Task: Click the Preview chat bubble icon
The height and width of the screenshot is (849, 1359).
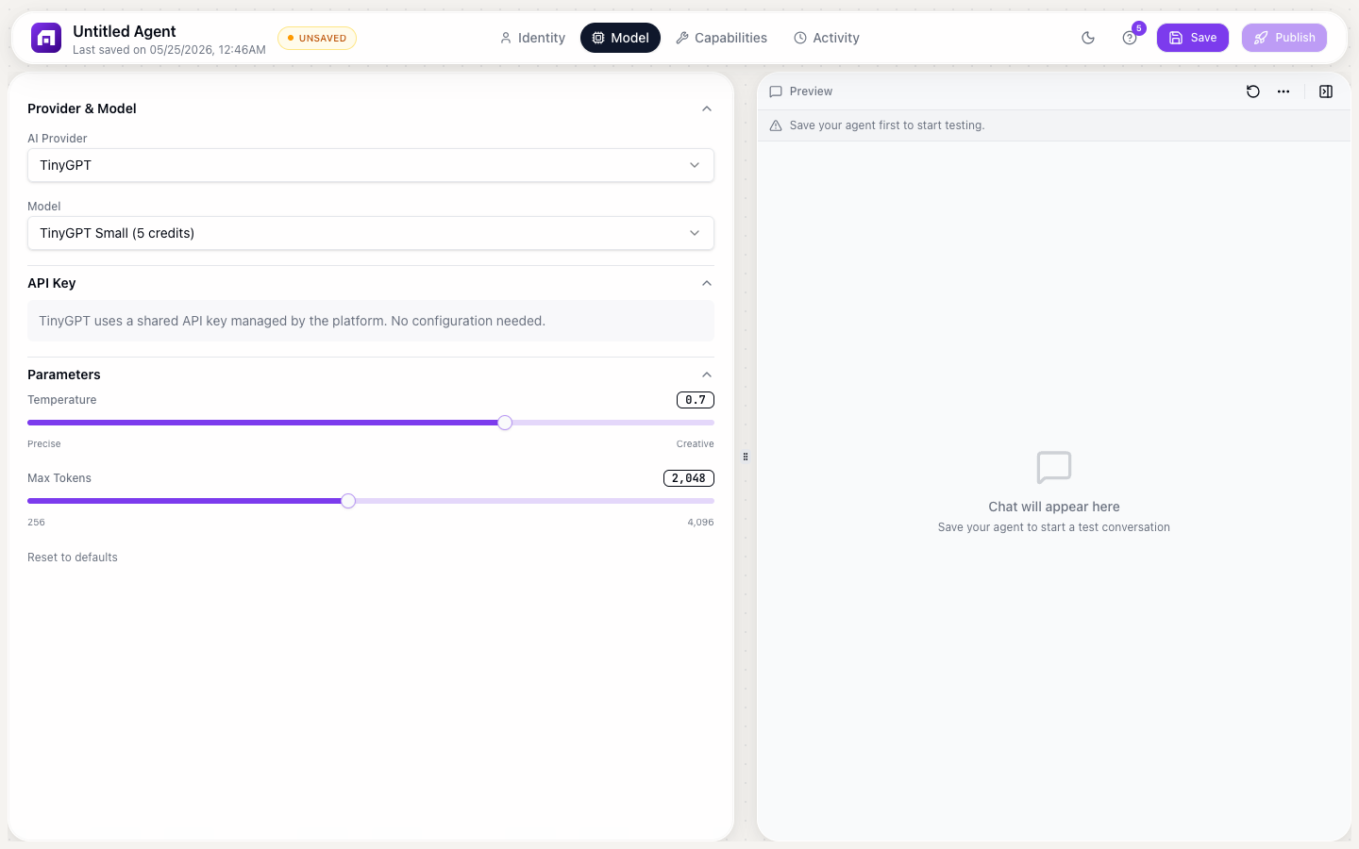Action: [776, 92]
